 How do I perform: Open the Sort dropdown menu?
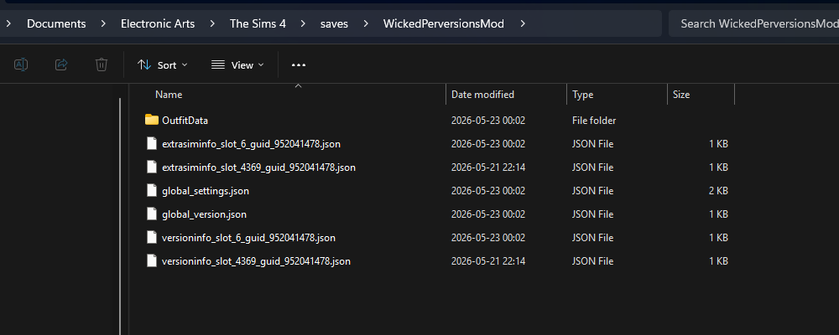(x=163, y=64)
